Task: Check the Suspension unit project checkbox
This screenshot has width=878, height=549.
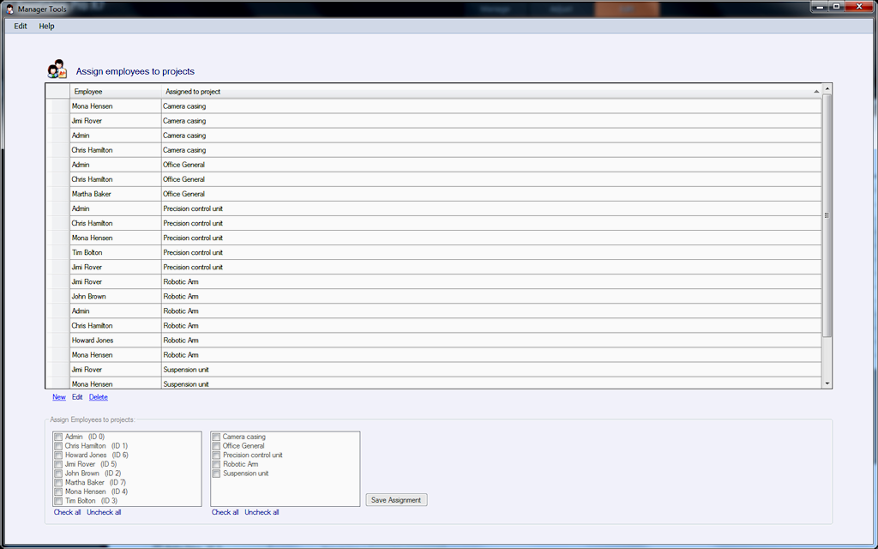Action: click(216, 474)
